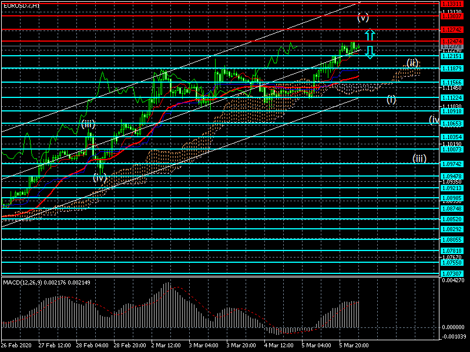Click the 5 Mar 20:00 time axis label
The height and width of the screenshot is (352, 470).
tap(354, 345)
